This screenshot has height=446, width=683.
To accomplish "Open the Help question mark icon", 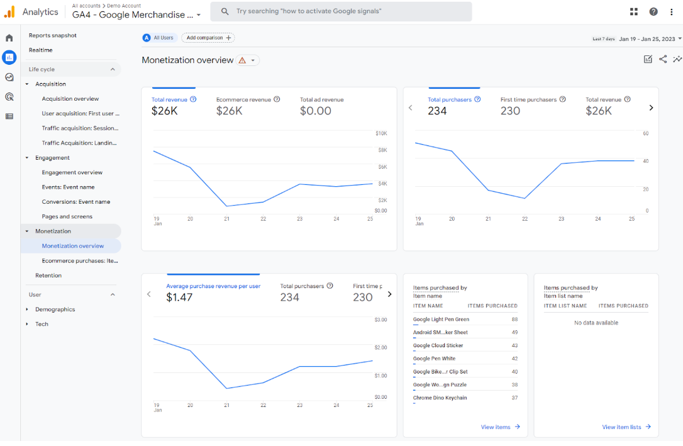I will (x=653, y=12).
